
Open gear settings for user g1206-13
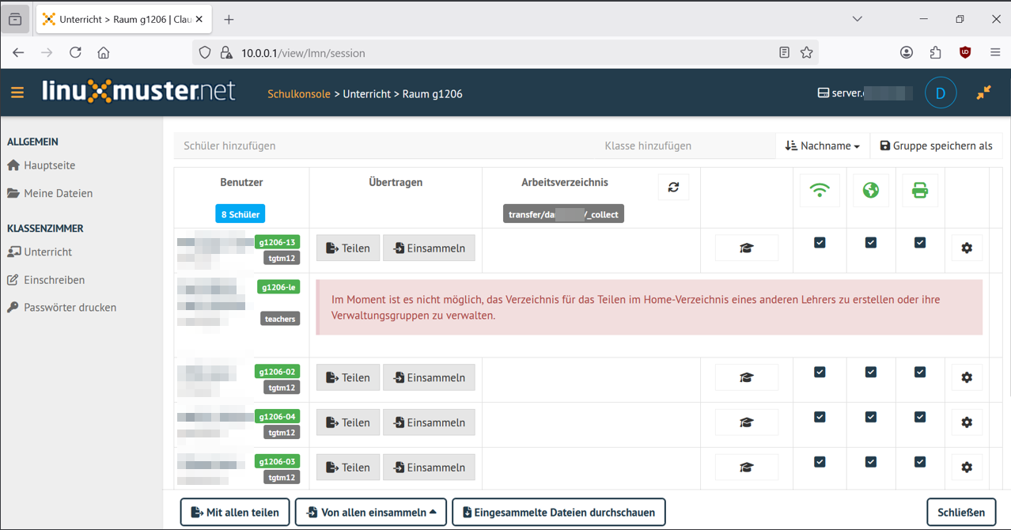[x=966, y=248]
